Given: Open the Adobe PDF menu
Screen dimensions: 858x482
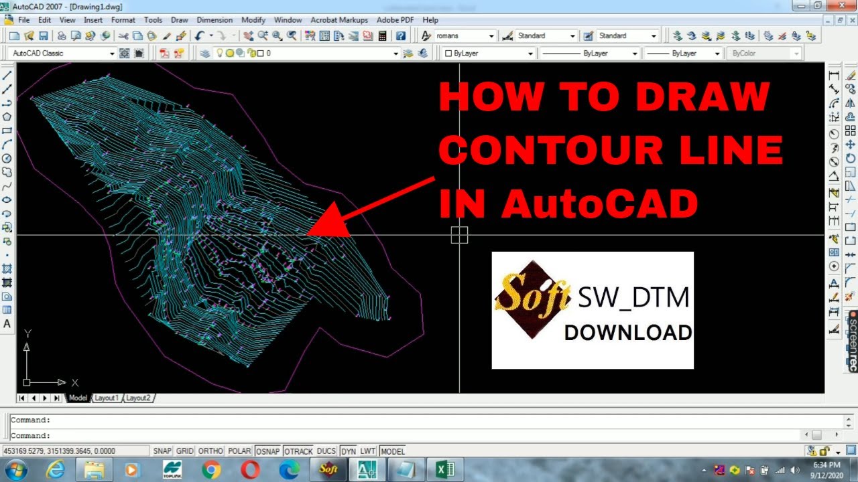Looking at the screenshot, I should pos(395,20).
